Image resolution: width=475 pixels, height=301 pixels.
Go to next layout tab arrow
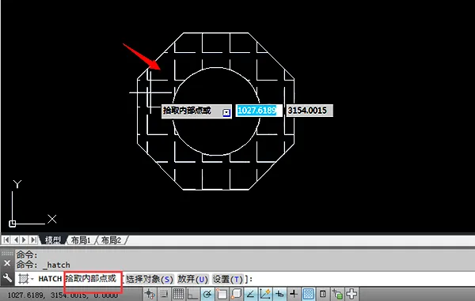point(25,240)
